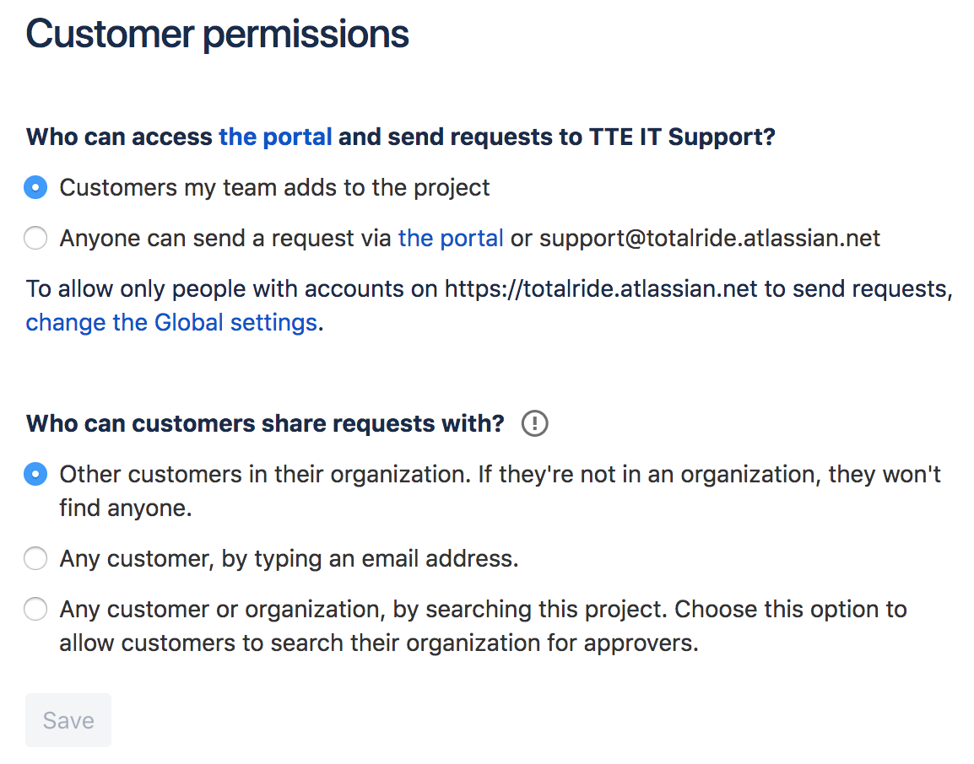The height and width of the screenshot is (764, 974).
Task: Select 'Customers my team adds to the project' radio
Action: tap(35, 187)
